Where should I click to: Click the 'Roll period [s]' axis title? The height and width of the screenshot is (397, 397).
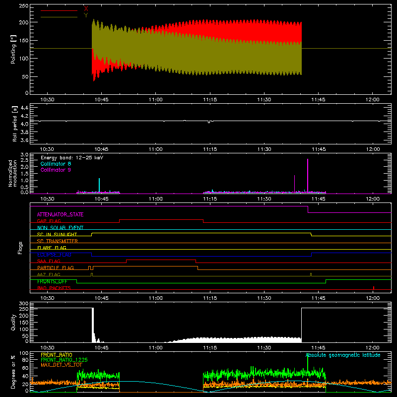point(15,124)
